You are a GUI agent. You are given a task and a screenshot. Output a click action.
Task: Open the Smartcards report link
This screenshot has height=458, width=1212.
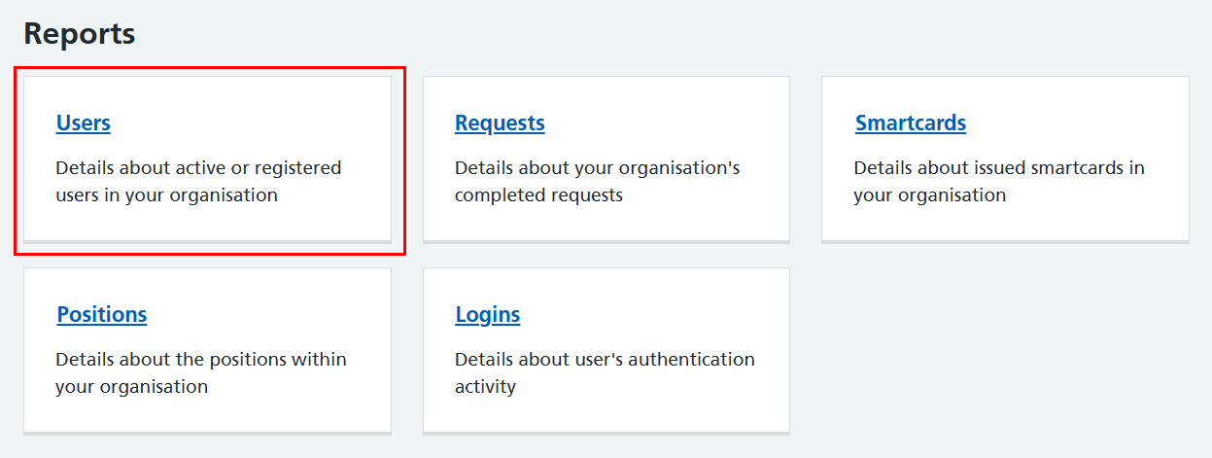(x=911, y=123)
